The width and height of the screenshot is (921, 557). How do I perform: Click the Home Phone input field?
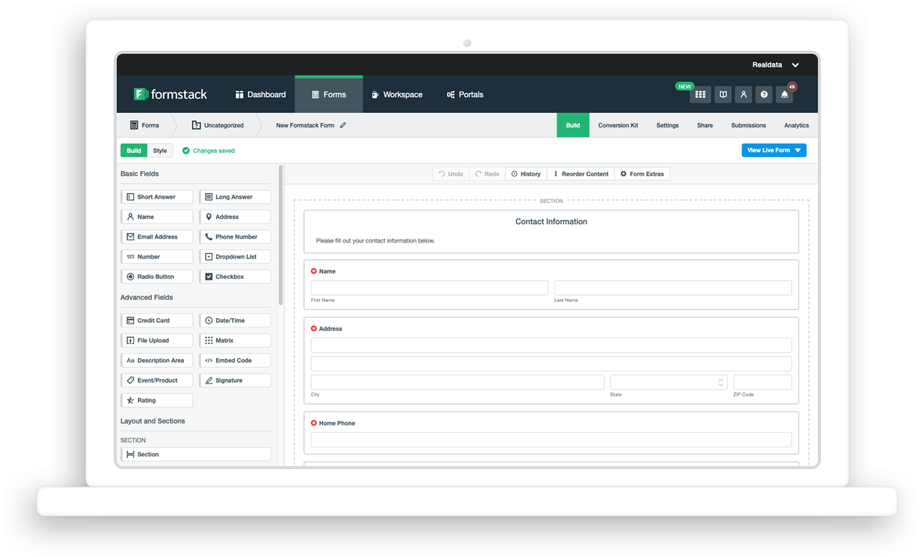tap(551, 440)
